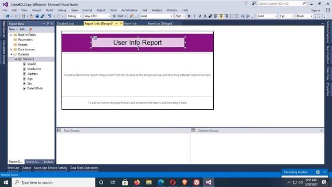Apply the numbered list format
Screen dimensions: 332x187
coord(232,16)
